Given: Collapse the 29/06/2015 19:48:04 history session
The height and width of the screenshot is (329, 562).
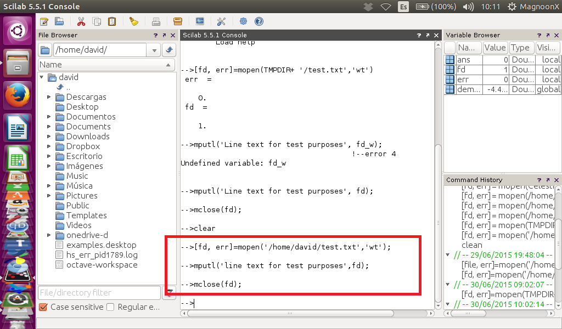Looking at the screenshot, I should coord(448,255).
